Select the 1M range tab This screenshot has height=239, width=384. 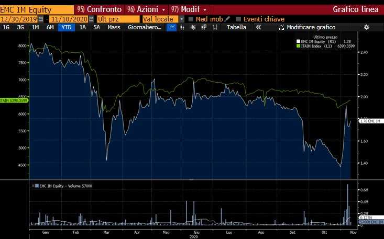35,27
